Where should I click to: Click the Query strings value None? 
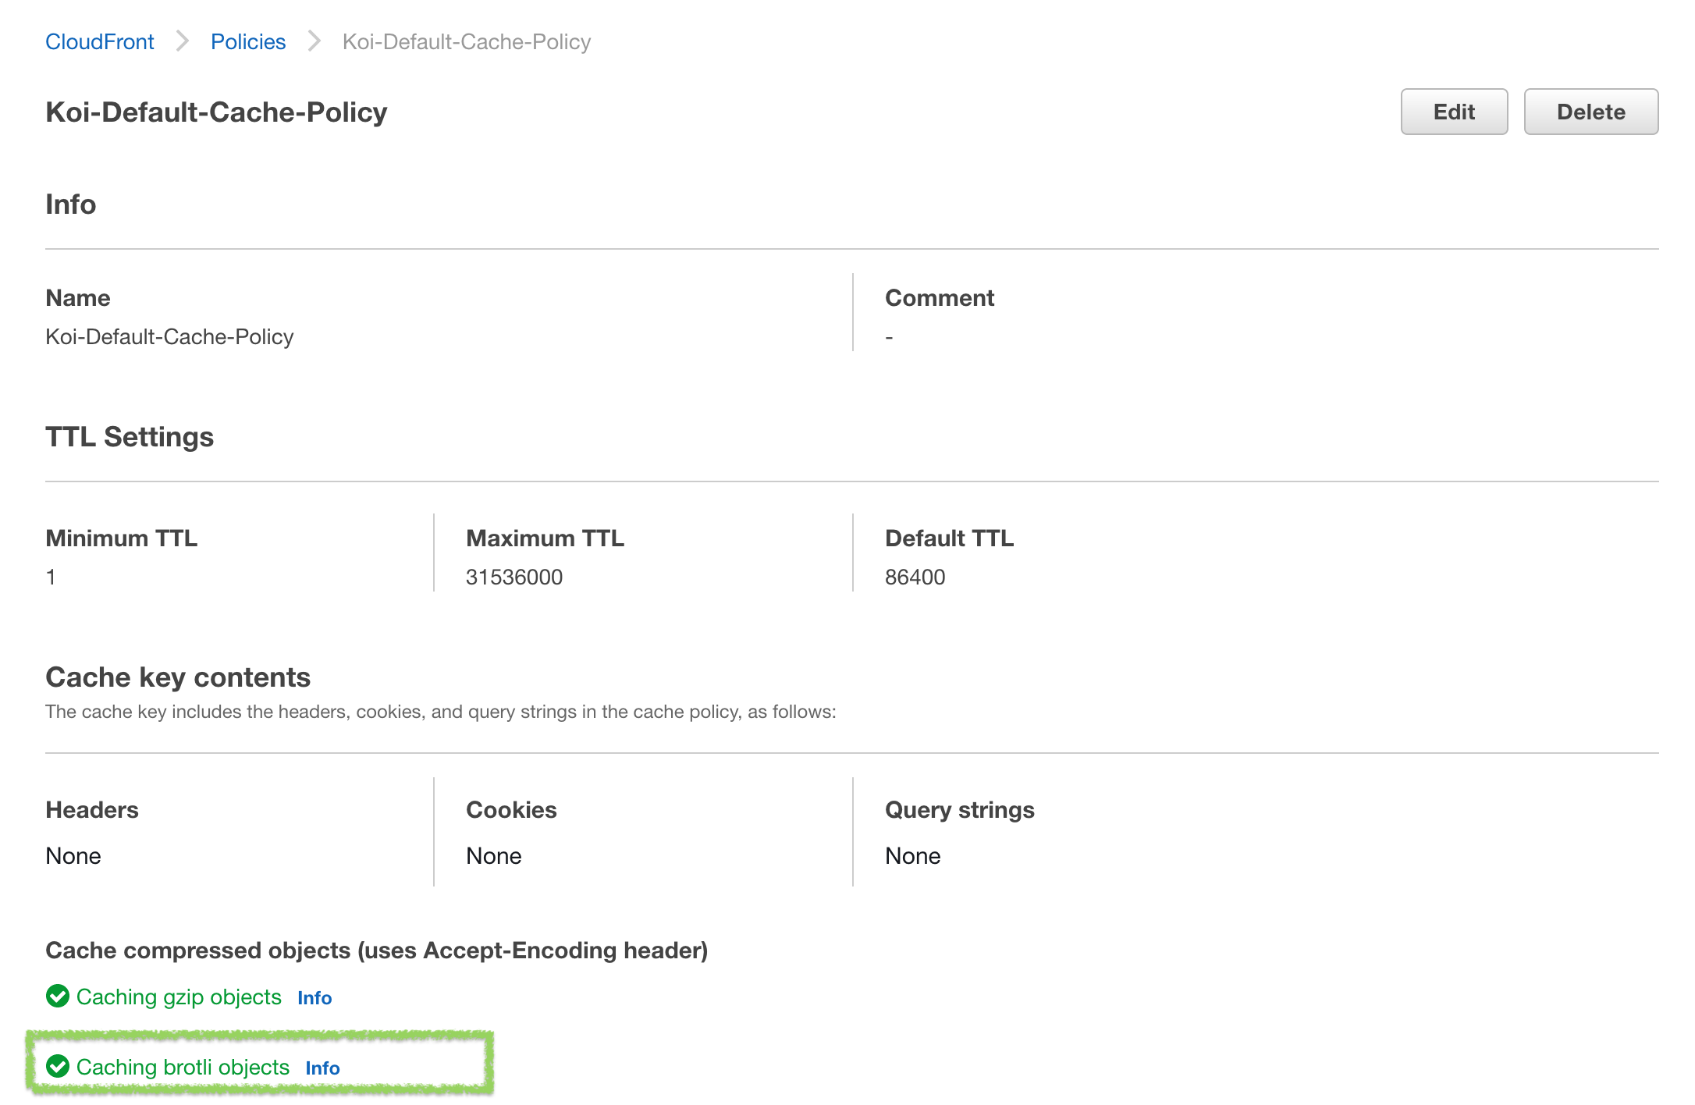pyautogui.click(x=912, y=856)
